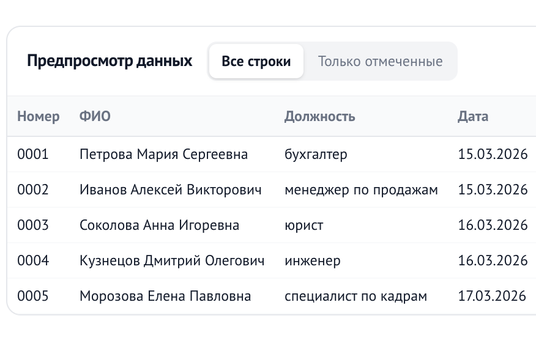
Task: Click the "Предпросмотр данных" heading
Action: pos(110,61)
